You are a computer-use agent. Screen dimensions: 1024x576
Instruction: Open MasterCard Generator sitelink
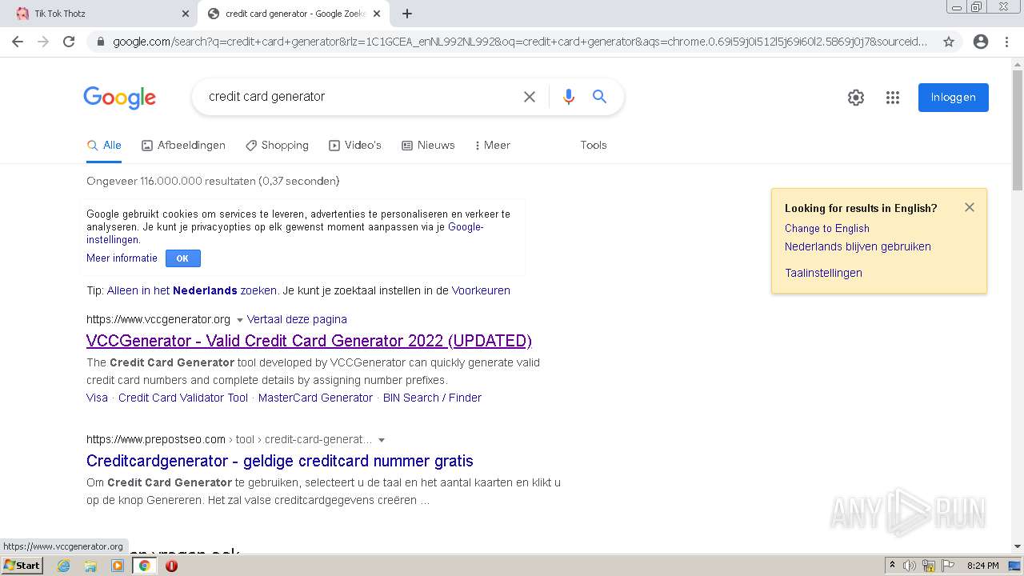click(x=315, y=398)
